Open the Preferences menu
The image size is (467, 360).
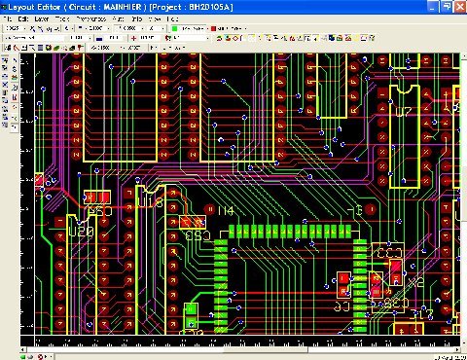[91, 18]
